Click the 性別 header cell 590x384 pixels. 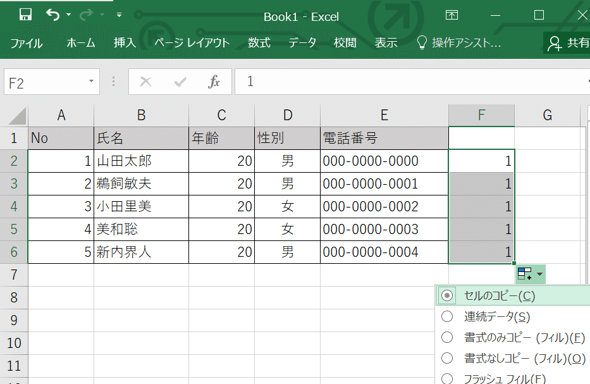[288, 138]
